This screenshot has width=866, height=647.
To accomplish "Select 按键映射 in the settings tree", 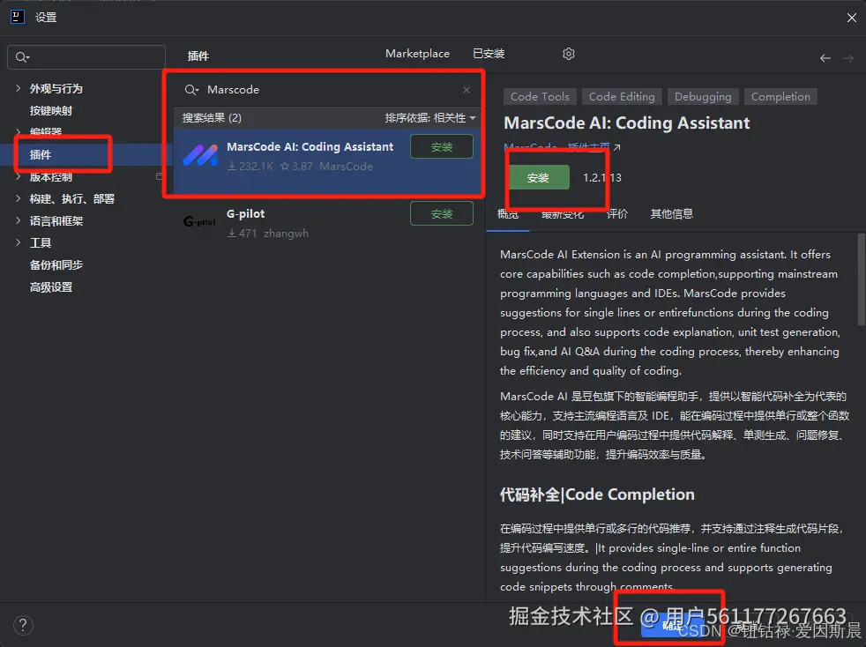I will pyautogui.click(x=51, y=110).
